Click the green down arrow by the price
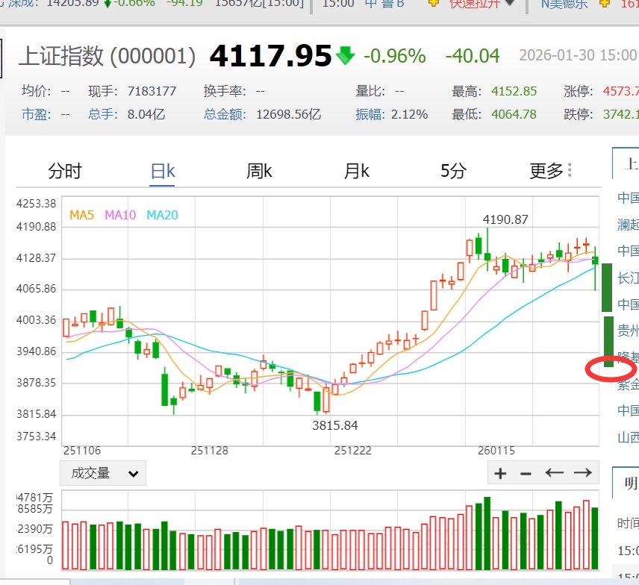Image resolution: width=639 pixels, height=585 pixels. [345, 56]
